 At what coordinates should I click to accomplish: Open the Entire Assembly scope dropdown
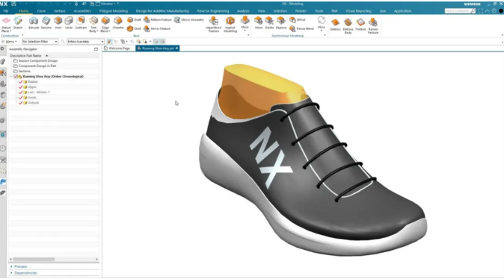click(85, 42)
